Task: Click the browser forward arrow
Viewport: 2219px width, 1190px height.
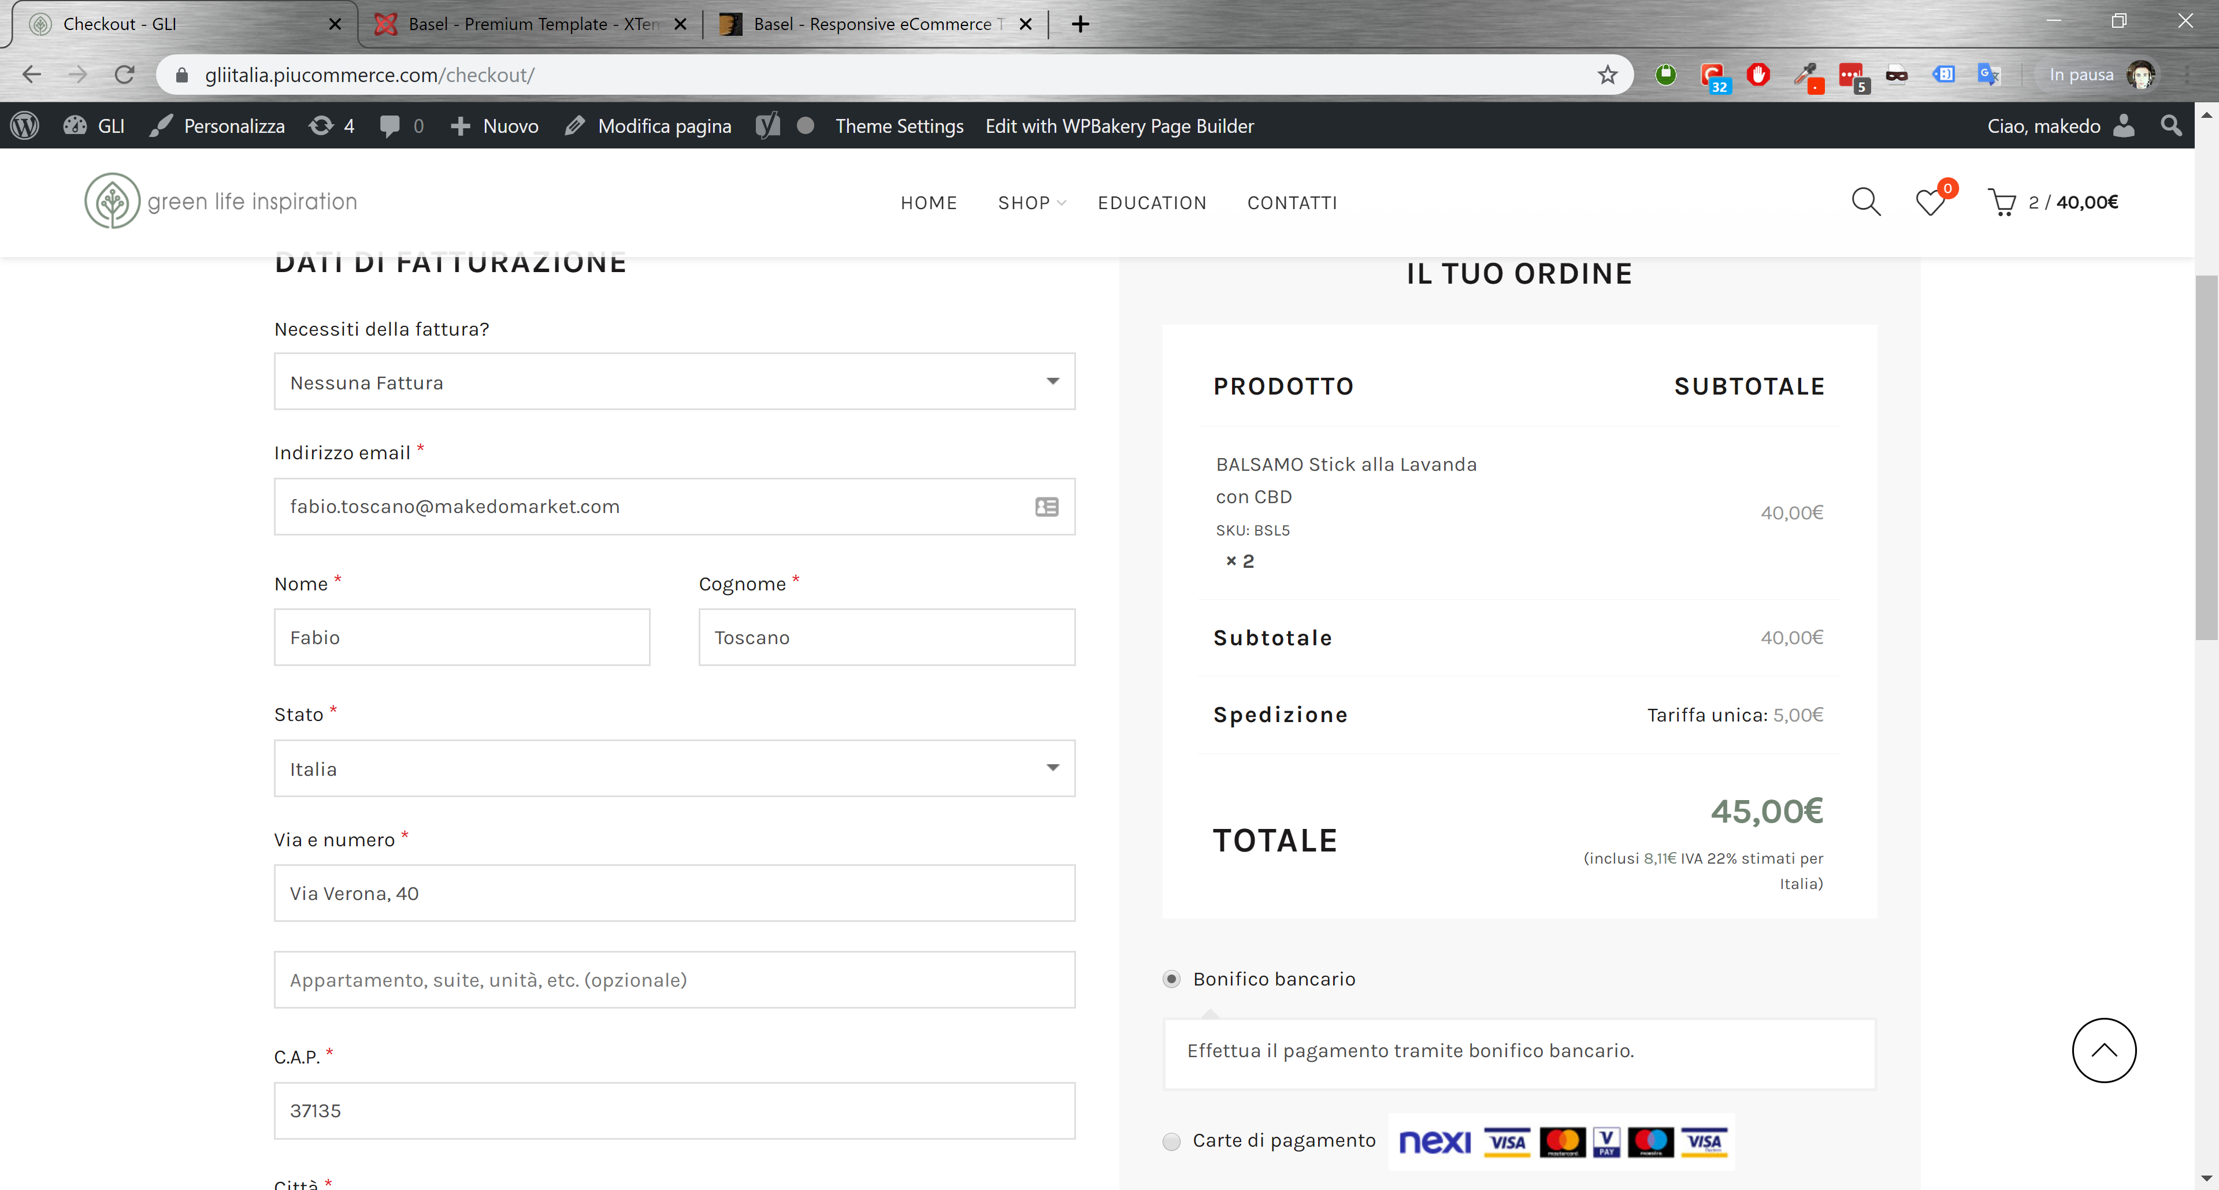Action: (77, 75)
